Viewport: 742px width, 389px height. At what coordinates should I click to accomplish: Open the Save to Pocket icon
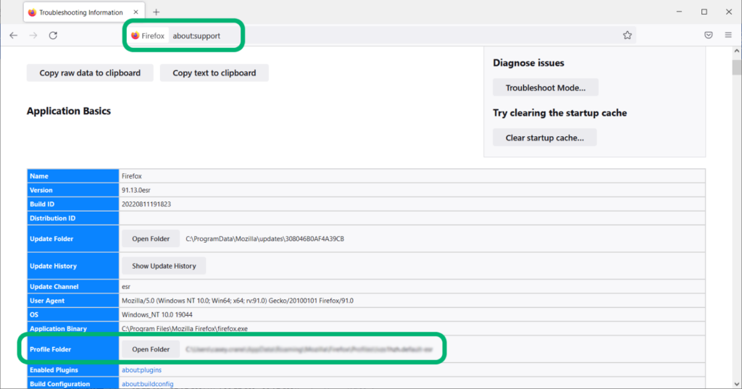[x=709, y=35]
